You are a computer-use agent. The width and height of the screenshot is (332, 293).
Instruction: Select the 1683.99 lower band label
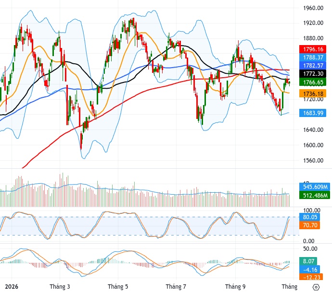pos(313,113)
